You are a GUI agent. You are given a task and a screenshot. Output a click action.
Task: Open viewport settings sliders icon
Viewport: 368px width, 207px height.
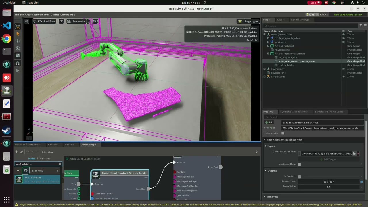click(27, 21)
